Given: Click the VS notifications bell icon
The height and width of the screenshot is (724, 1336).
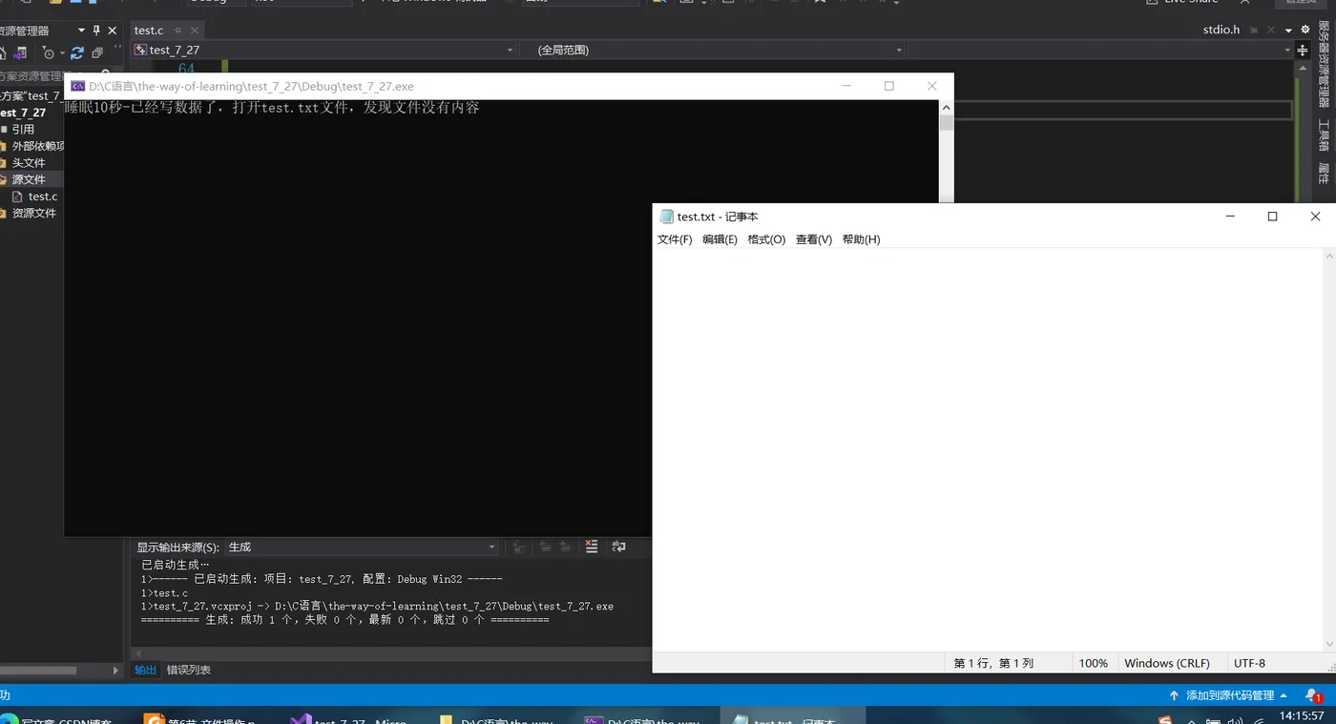Looking at the screenshot, I should pos(1313,695).
